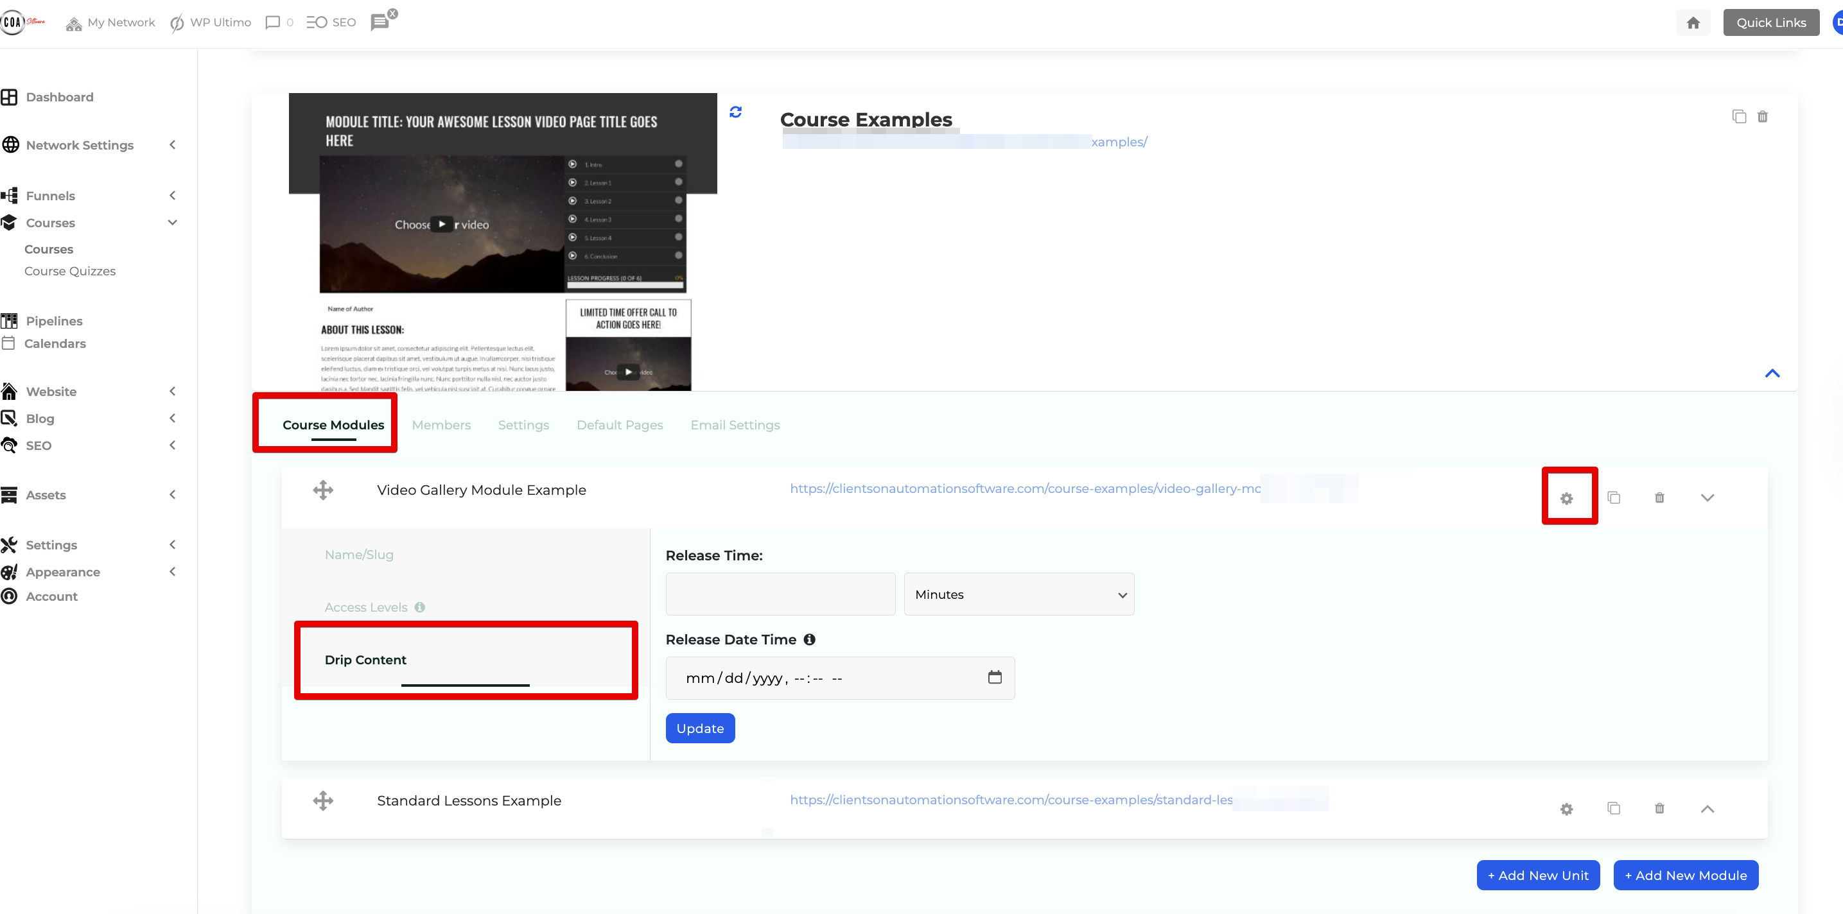
Task: Open the calendar picker on the date field
Action: coord(995,677)
